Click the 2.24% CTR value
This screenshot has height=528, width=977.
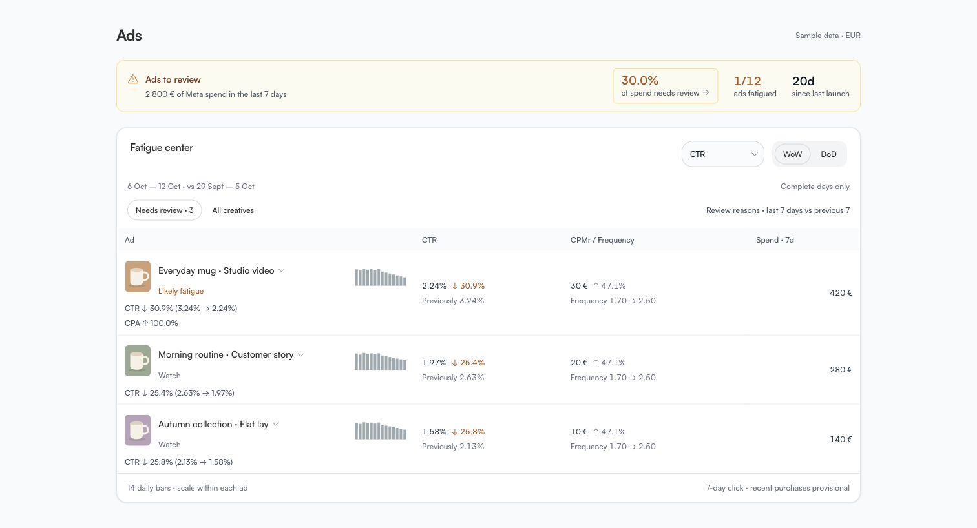click(434, 285)
